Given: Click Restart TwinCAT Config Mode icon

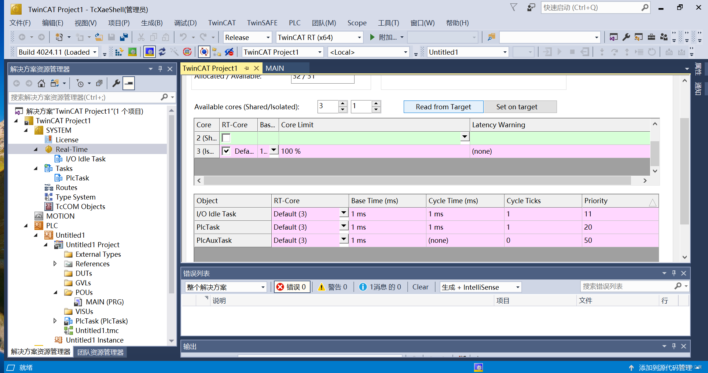Looking at the screenshot, I should pyautogui.click(x=150, y=52).
